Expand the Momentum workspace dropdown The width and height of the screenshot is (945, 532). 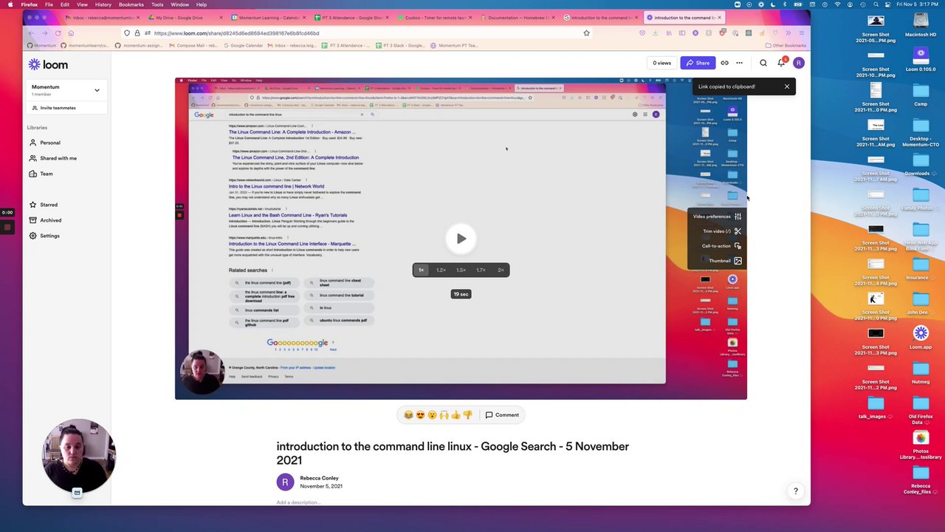97,90
